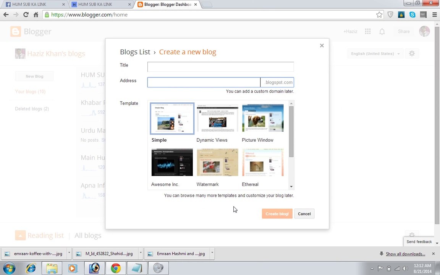
Task: Open English (United States) language dropdown
Action: [375, 53]
